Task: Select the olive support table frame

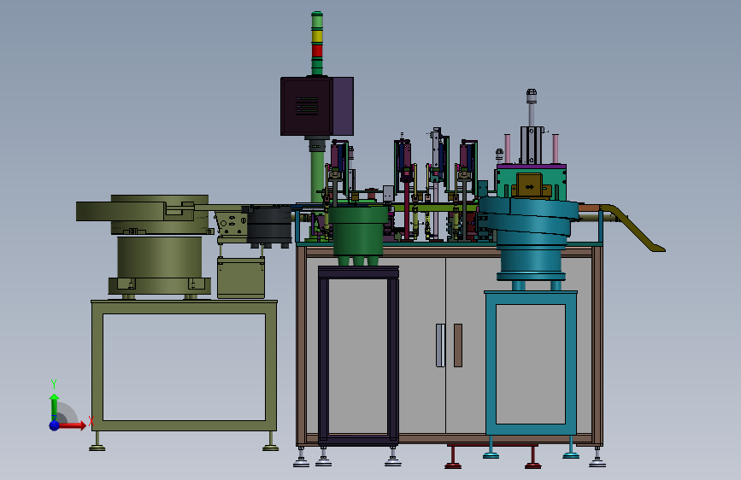Action: (185, 366)
